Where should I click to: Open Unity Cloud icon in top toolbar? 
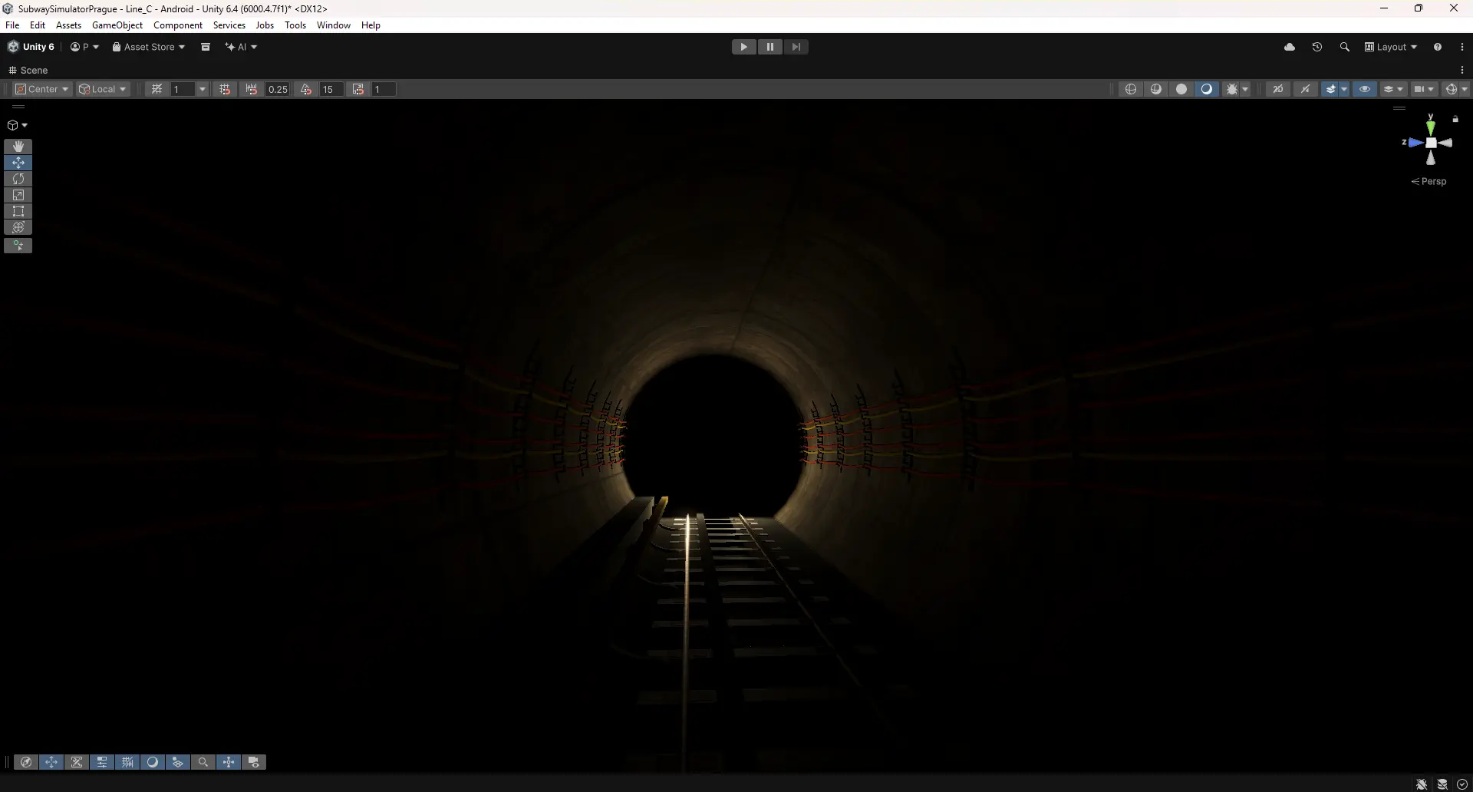1290,47
